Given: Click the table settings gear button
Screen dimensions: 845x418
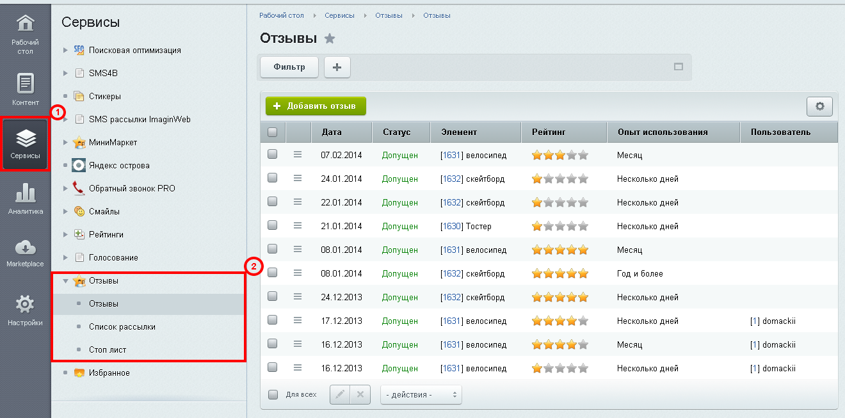Looking at the screenshot, I should [819, 107].
